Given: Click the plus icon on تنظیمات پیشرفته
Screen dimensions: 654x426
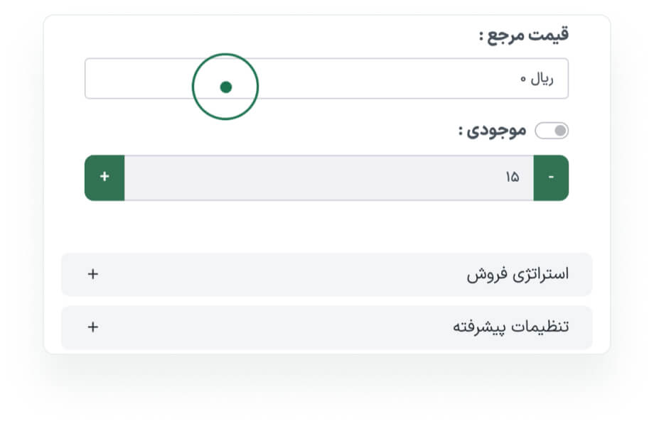Looking at the screenshot, I should (x=93, y=327).
